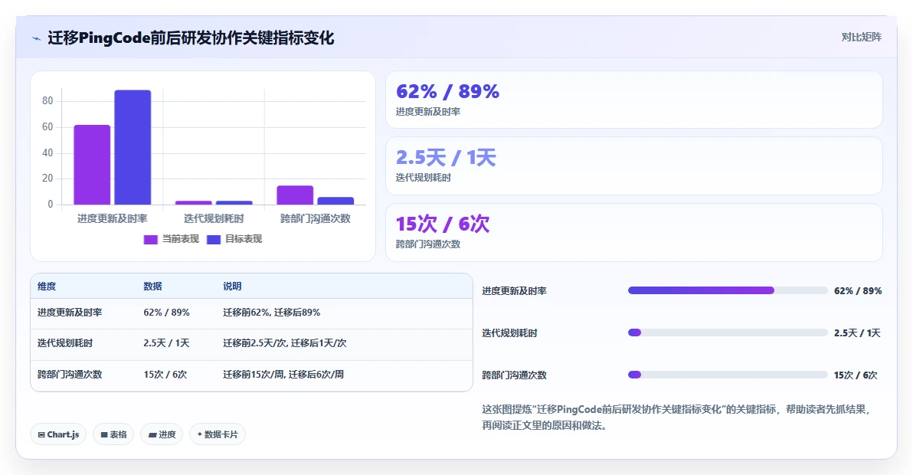This screenshot has width=913, height=475.
Task: Click the 进度更新及时率 chart axis label
Action: [113, 219]
